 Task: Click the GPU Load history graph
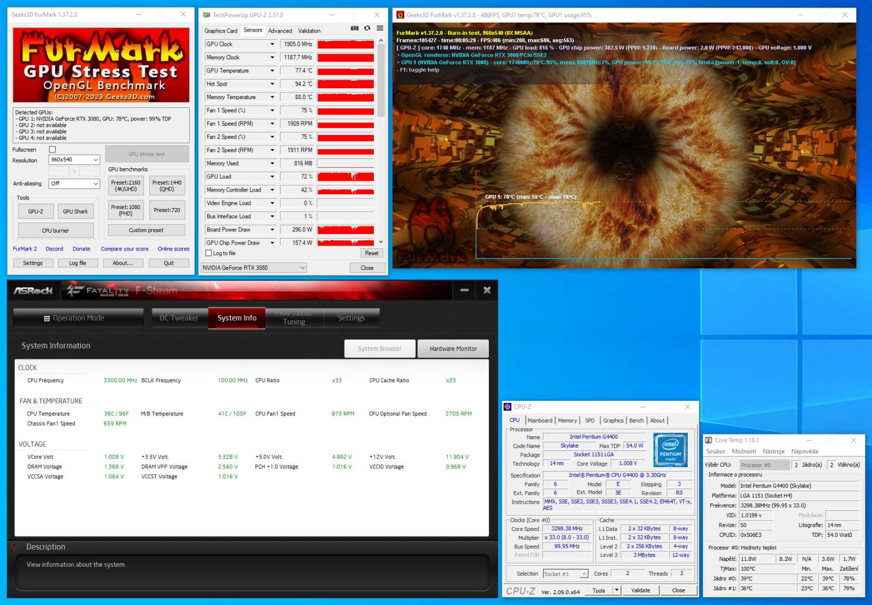coord(346,176)
